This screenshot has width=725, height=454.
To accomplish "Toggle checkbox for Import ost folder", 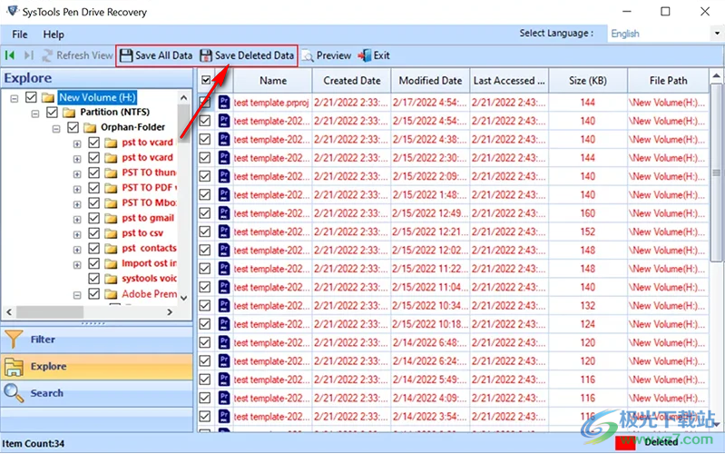I will coord(93,263).
